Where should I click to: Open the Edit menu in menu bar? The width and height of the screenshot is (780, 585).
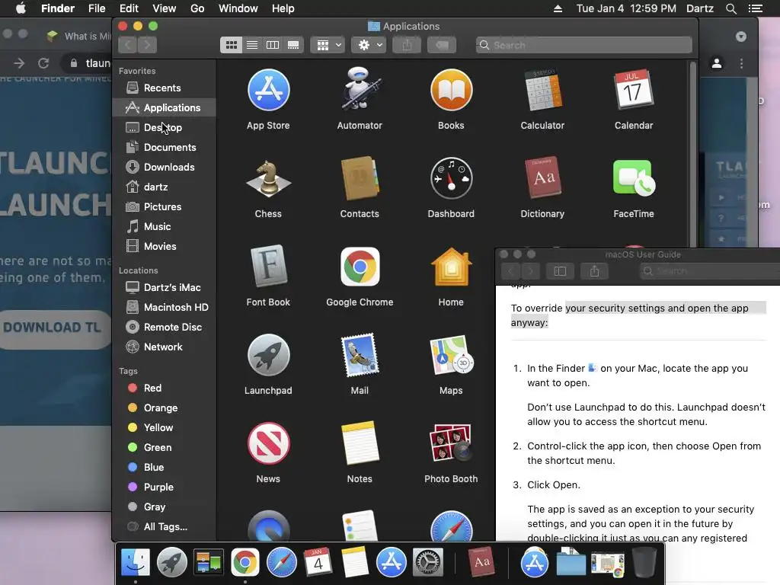129,8
